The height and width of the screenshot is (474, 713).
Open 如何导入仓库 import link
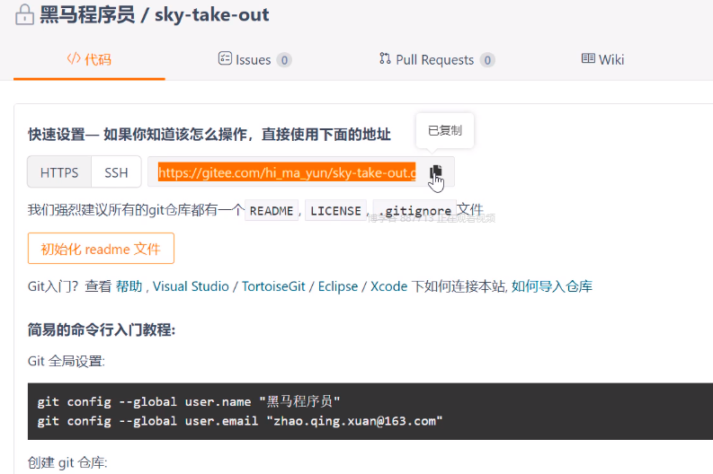[552, 286]
